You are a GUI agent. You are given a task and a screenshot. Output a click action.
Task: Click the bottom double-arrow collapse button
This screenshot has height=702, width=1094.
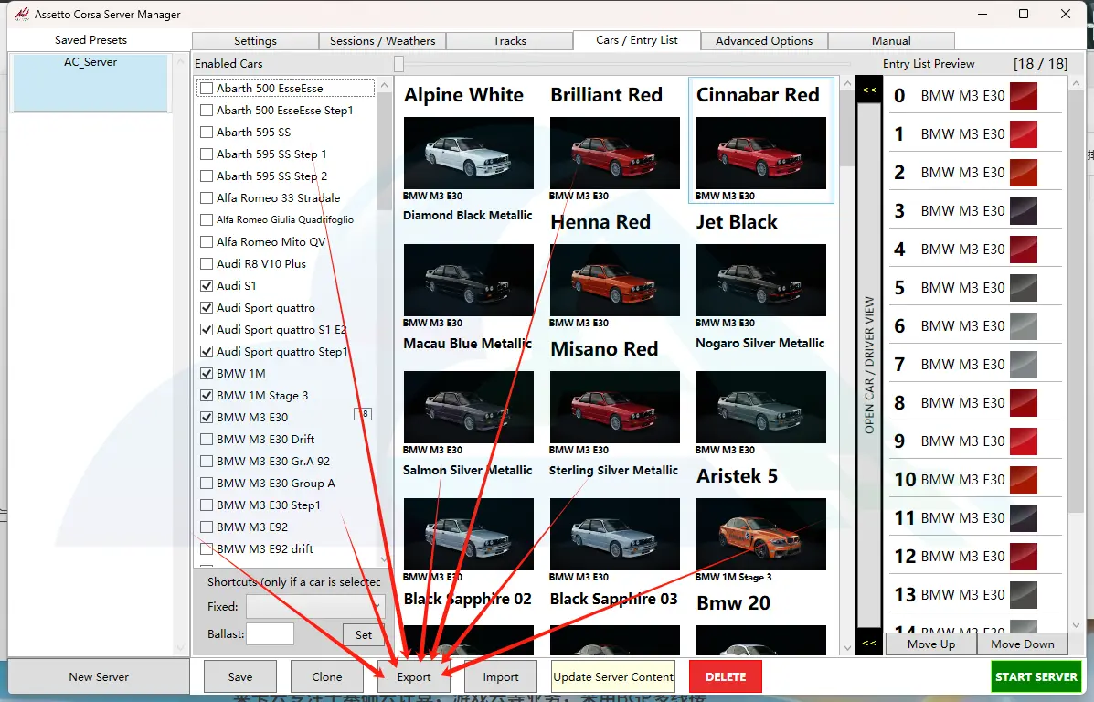[868, 643]
